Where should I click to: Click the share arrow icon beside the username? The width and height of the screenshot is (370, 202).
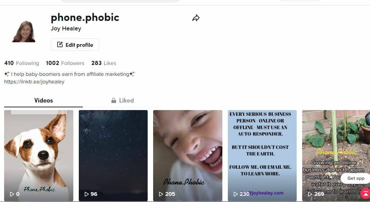point(196,18)
